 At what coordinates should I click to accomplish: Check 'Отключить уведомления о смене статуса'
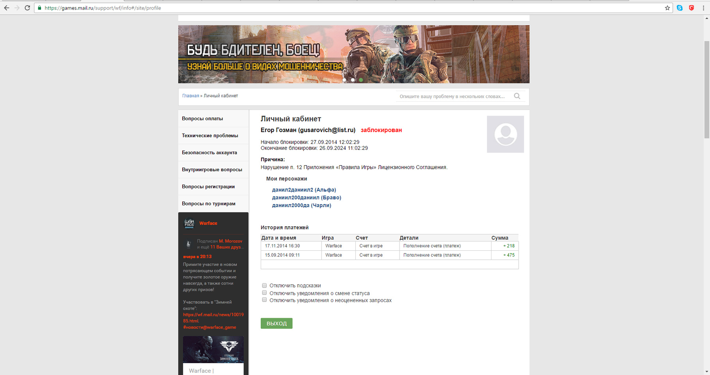click(x=264, y=293)
